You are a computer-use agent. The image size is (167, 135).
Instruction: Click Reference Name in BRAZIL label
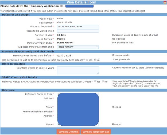[x=38, y=111]
